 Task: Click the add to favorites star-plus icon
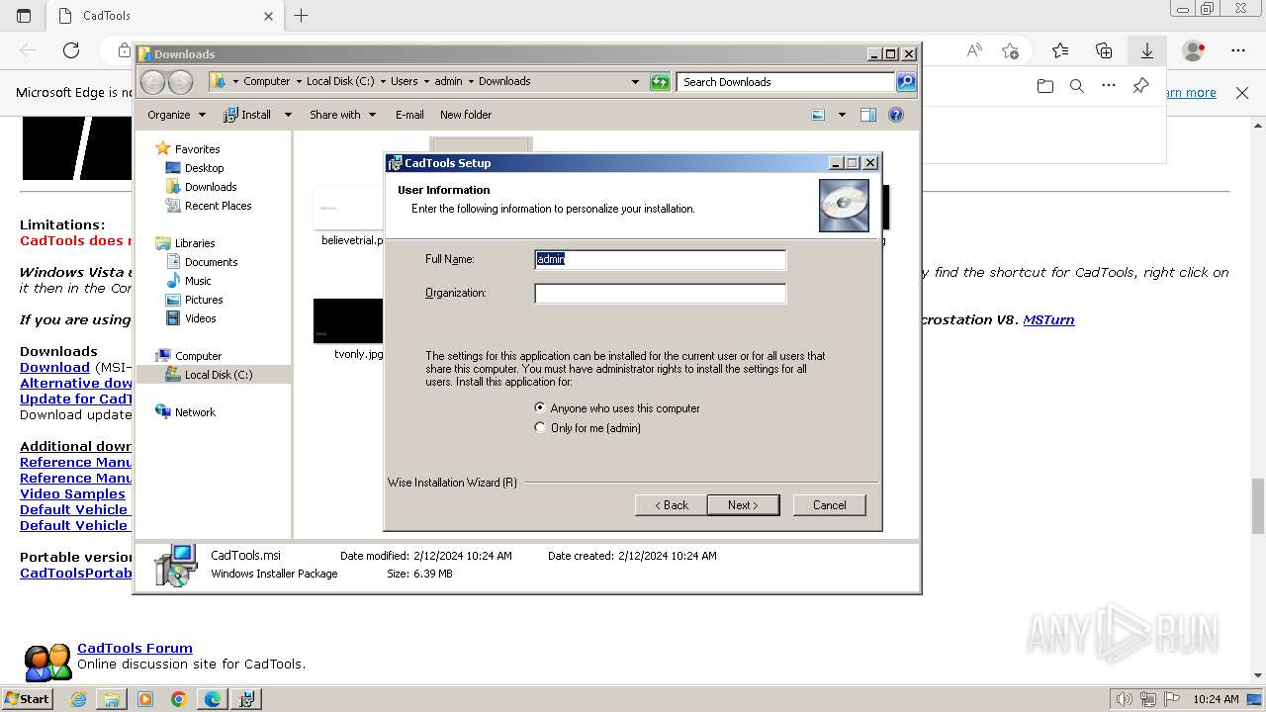pyautogui.click(x=1010, y=50)
